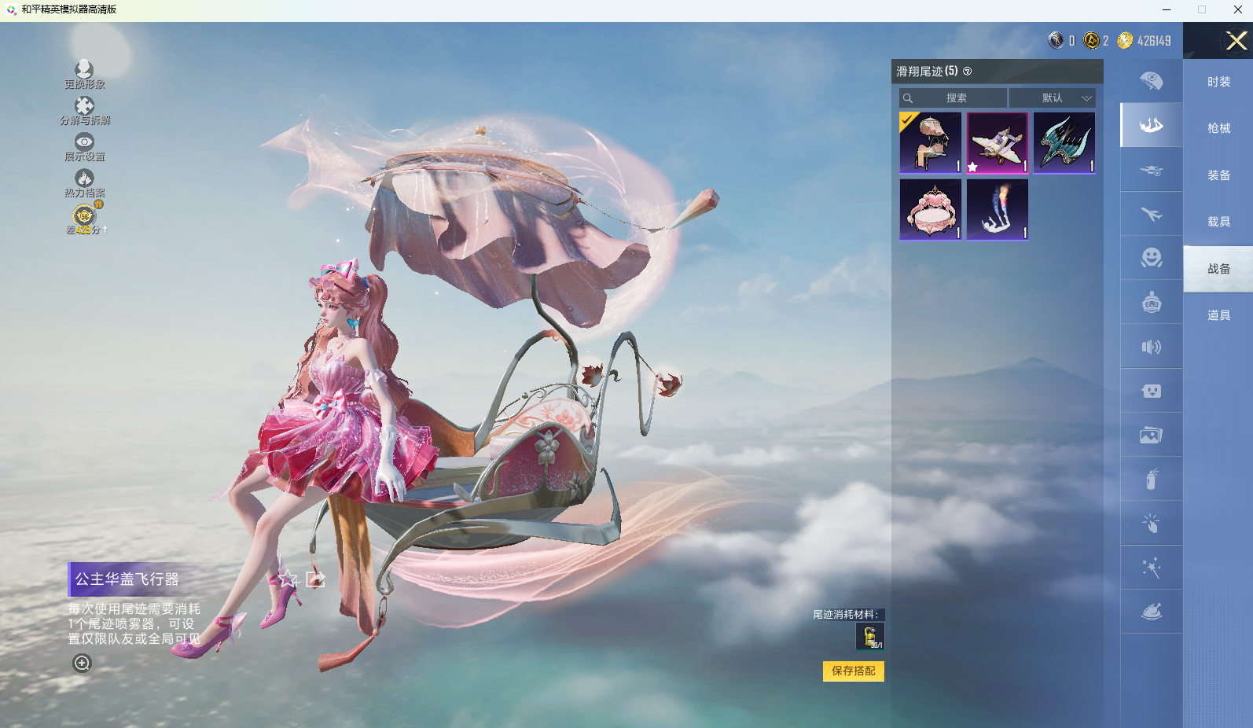Select the skydiver glide trail category icon
Image resolution: width=1253 pixels, height=728 pixels.
(1152, 124)
